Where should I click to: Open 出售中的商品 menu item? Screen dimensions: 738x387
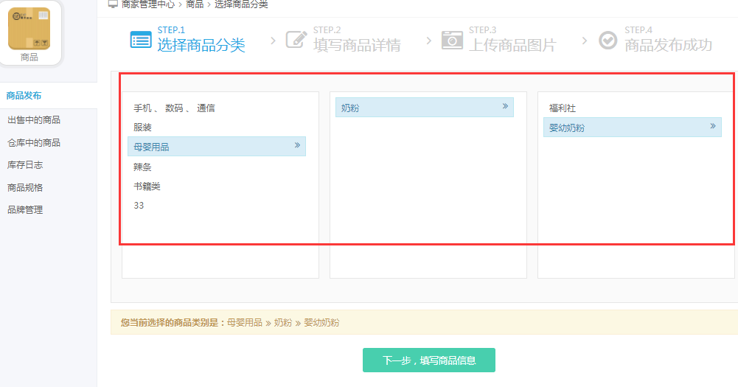34,120
